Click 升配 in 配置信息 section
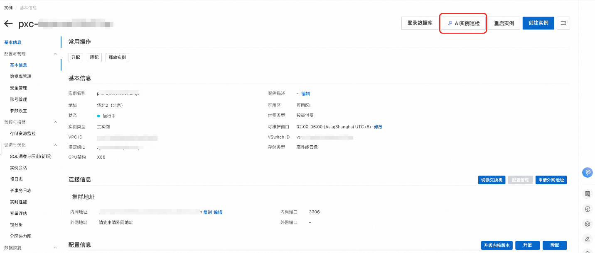 coord(527,245)
